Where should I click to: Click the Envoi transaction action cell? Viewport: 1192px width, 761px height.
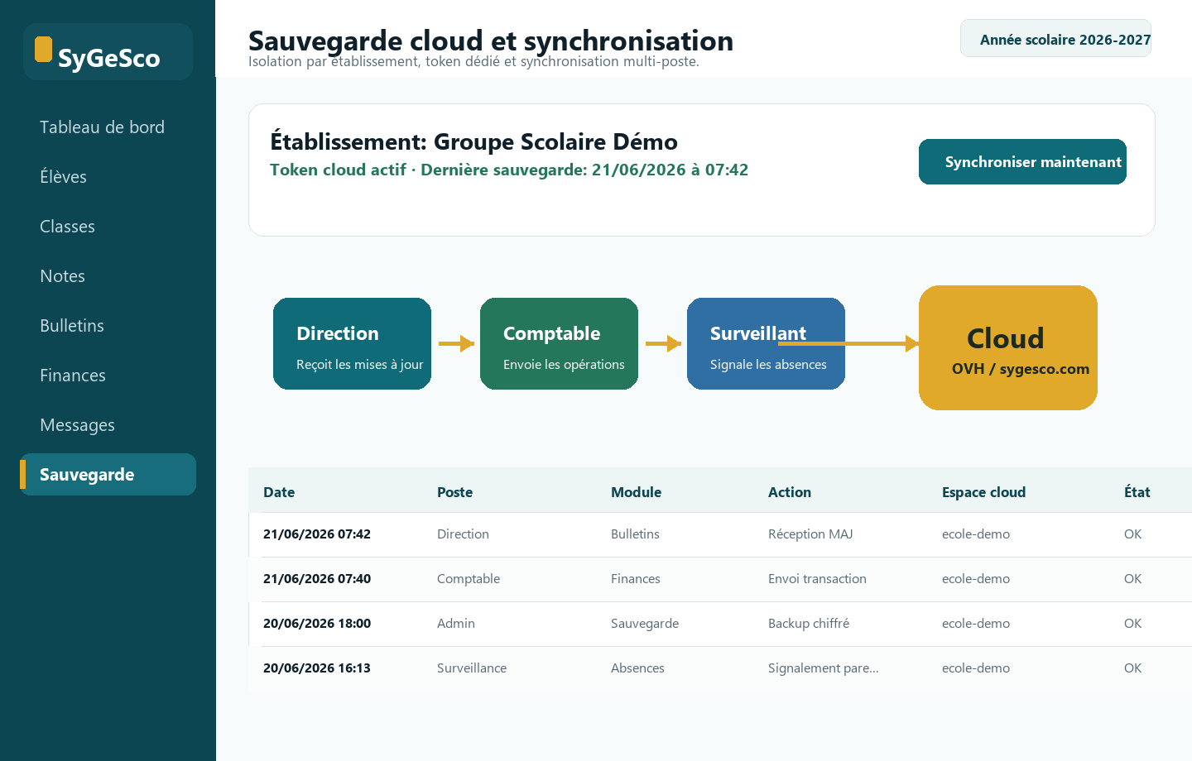817,579
